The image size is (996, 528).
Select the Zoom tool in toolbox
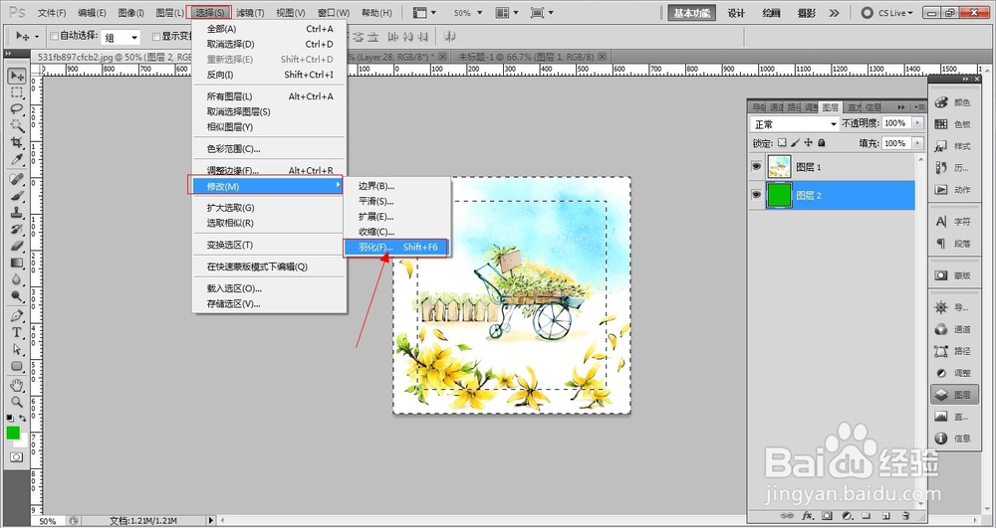click(17, 402)
